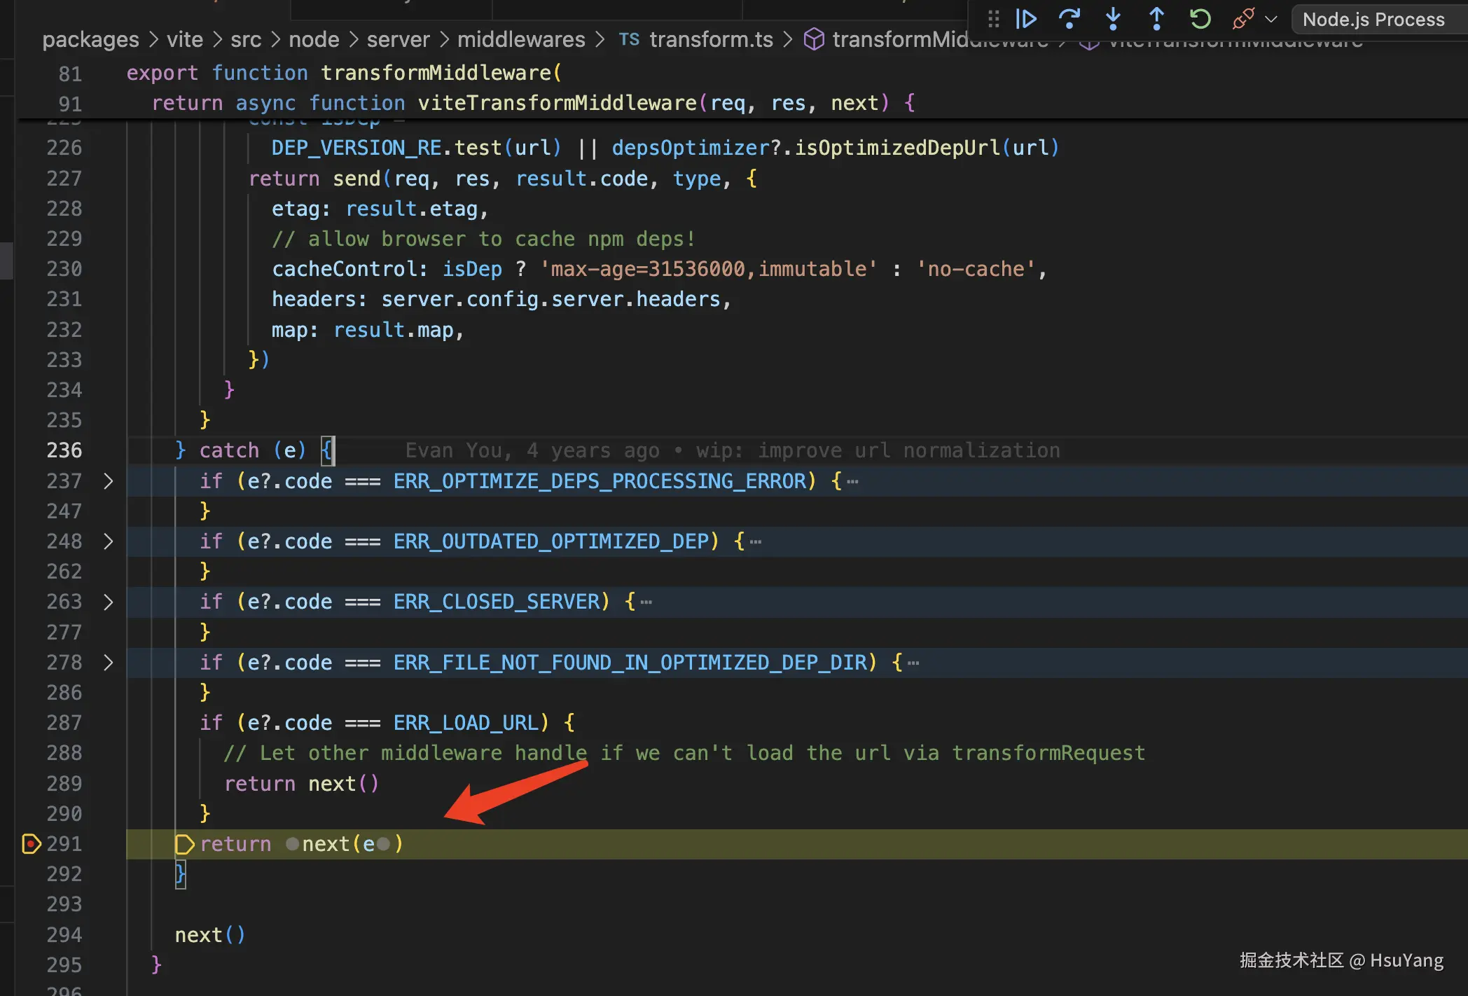Expand folded block at line 237
Screen dimensions: 1468x996
click(108, 481)
